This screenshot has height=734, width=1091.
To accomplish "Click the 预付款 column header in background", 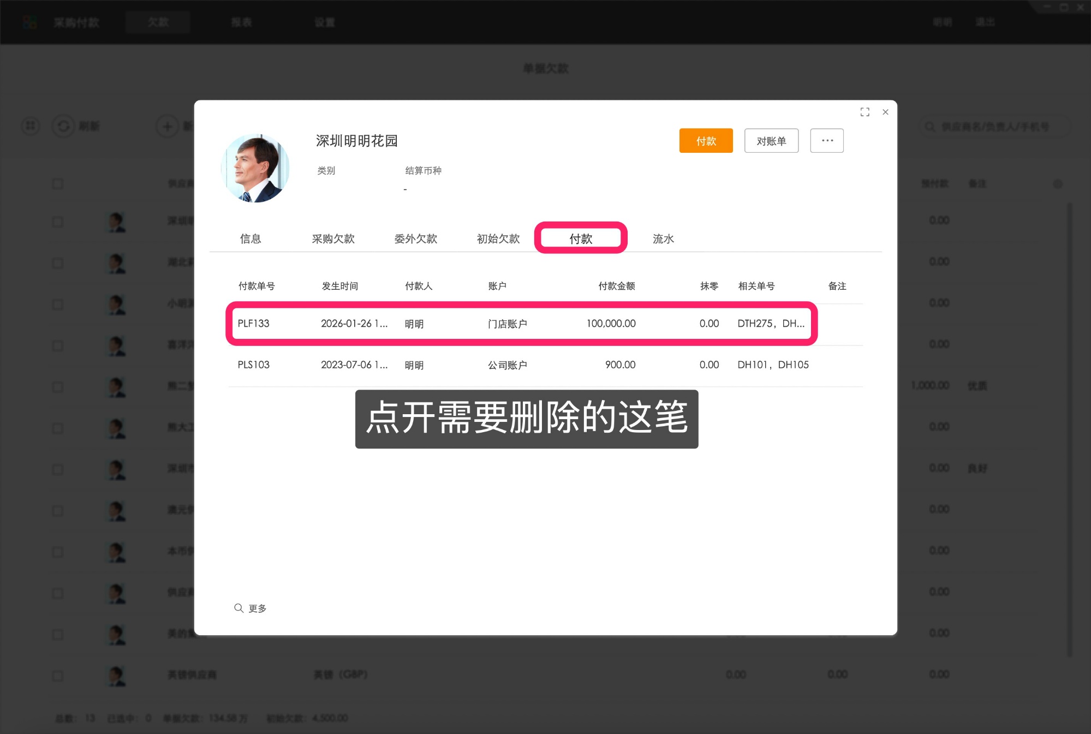I will 934,184.
